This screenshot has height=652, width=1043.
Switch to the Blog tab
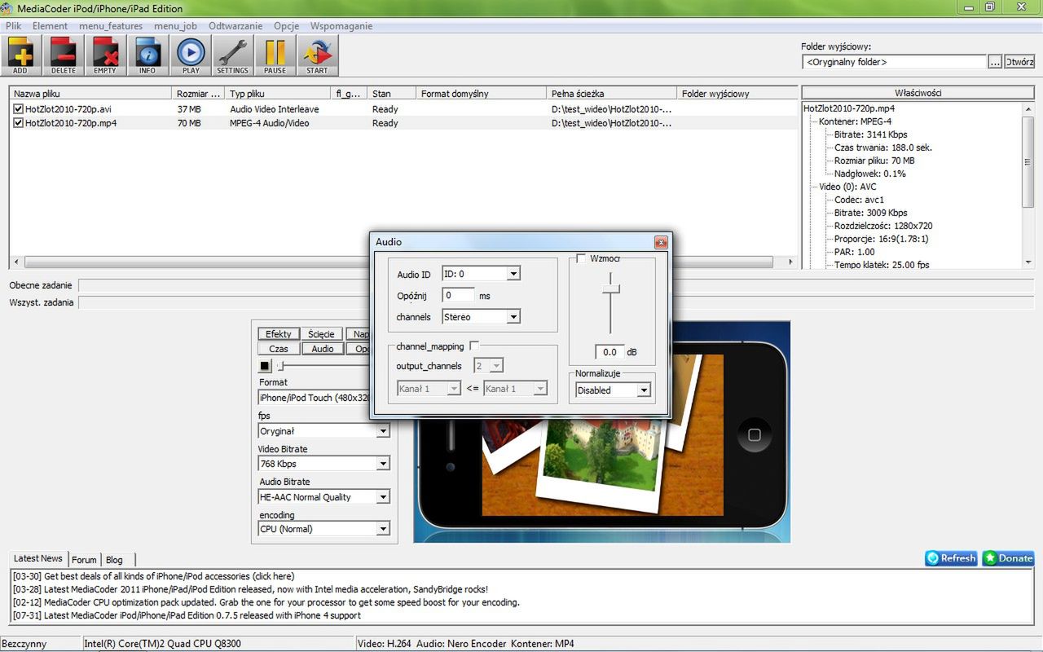pos(114,560)
